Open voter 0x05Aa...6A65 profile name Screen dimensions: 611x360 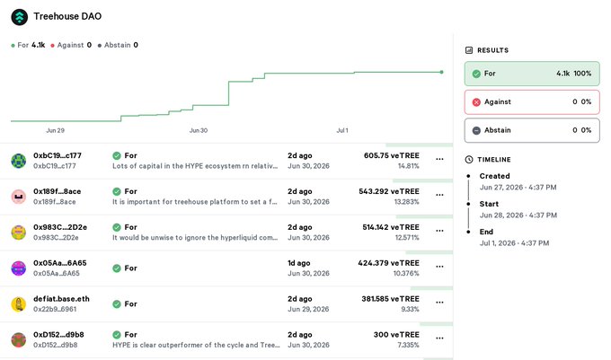(59, 263)
